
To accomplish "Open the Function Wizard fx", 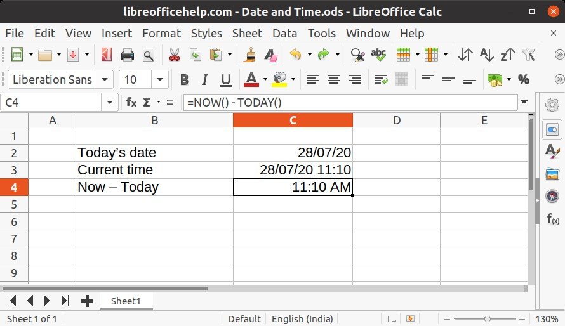I will [x=131, y=103].
